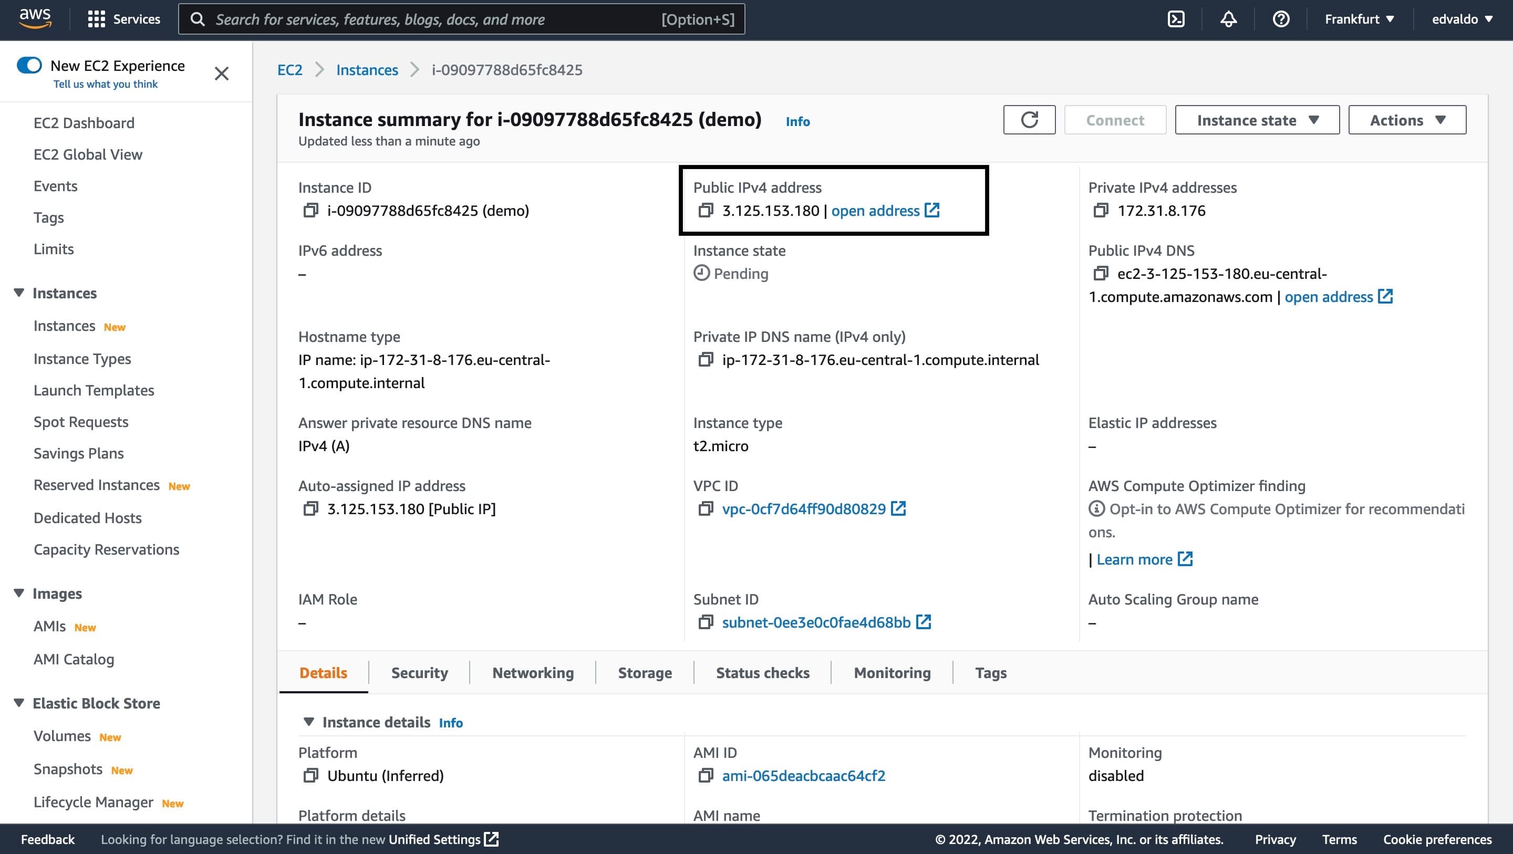
Task: Focus the AWS services search field
Action: click(462, 19)
